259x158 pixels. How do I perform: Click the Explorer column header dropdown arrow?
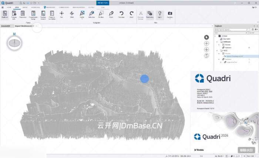pos(246,33)
